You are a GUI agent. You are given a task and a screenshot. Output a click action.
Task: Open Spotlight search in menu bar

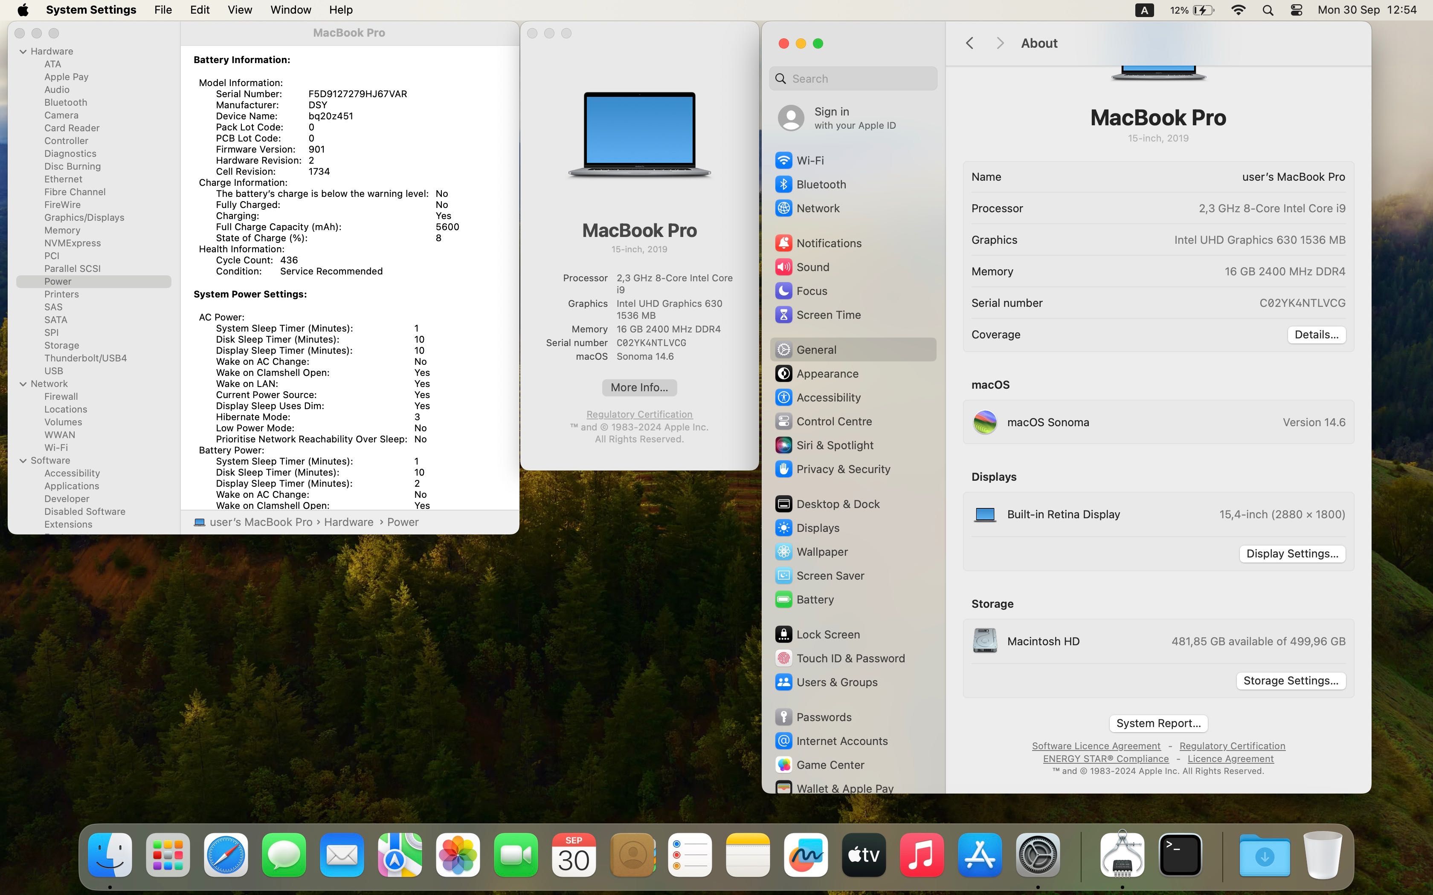(1268, 10)
